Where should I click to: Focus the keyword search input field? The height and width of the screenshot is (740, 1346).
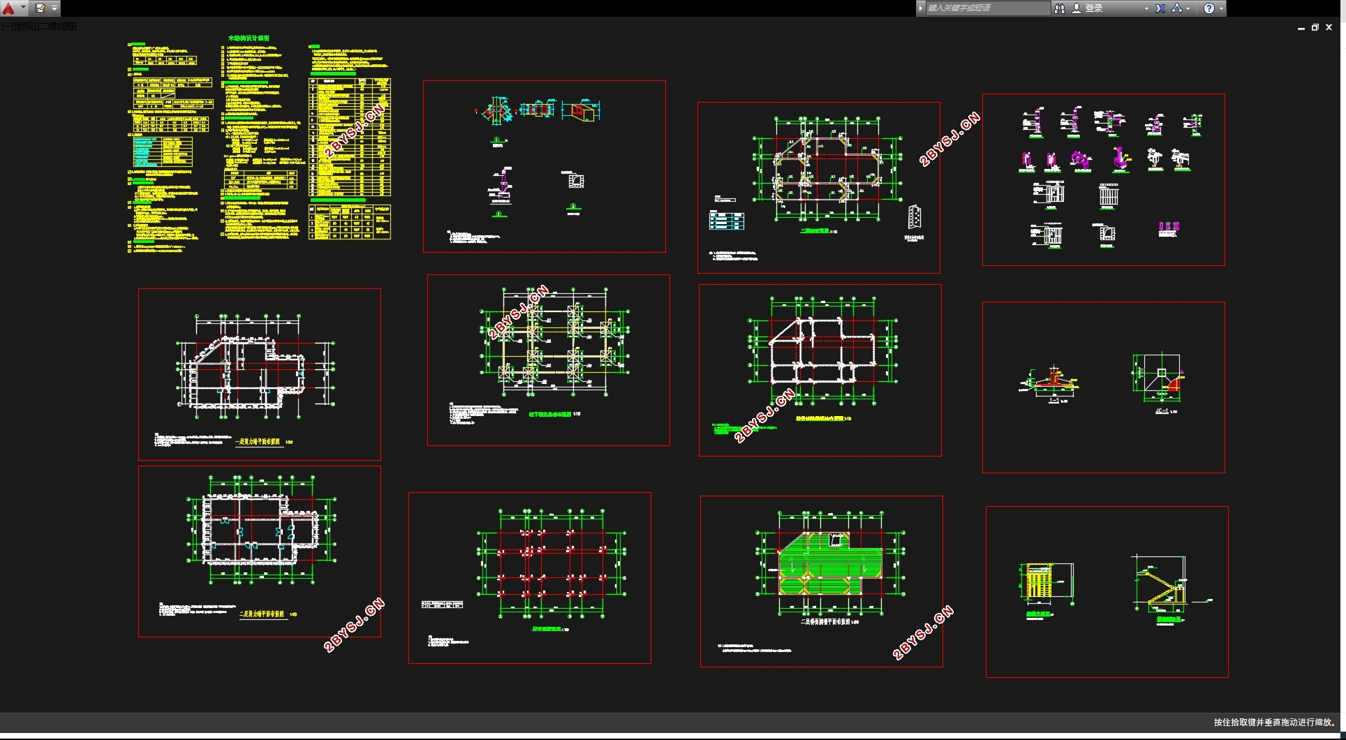tap(987, 8)
